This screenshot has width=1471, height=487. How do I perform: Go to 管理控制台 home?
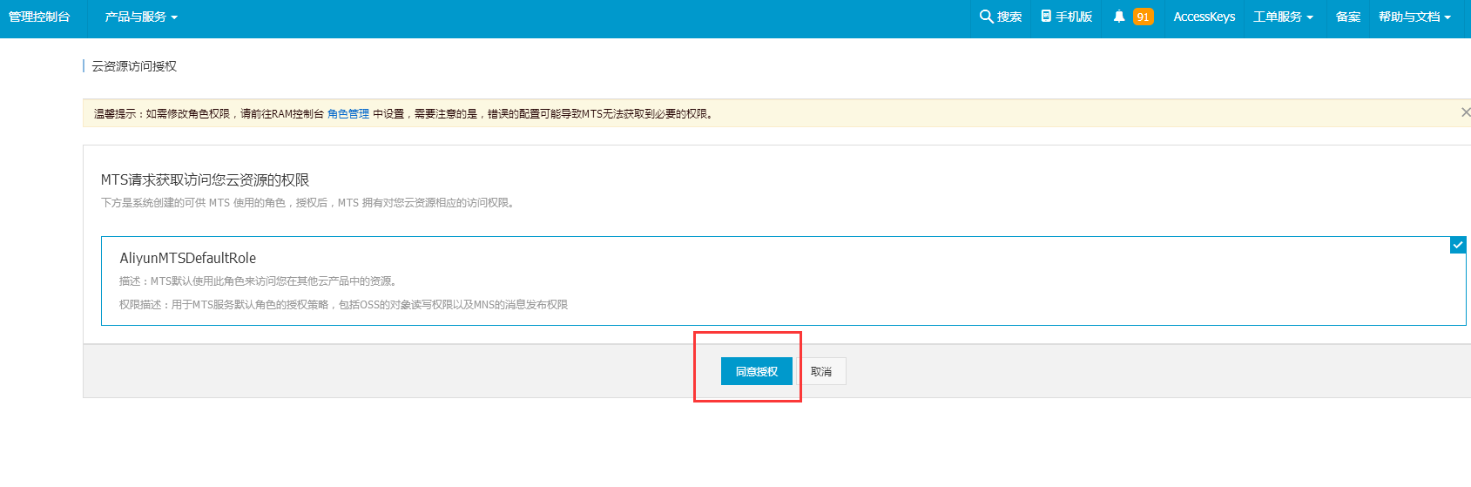(39, 17)
